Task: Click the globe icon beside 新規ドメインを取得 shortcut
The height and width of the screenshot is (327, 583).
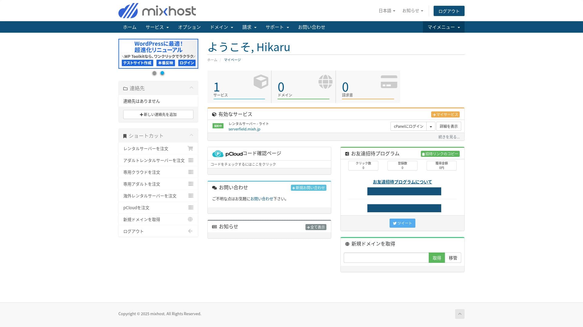Action: 190,219
